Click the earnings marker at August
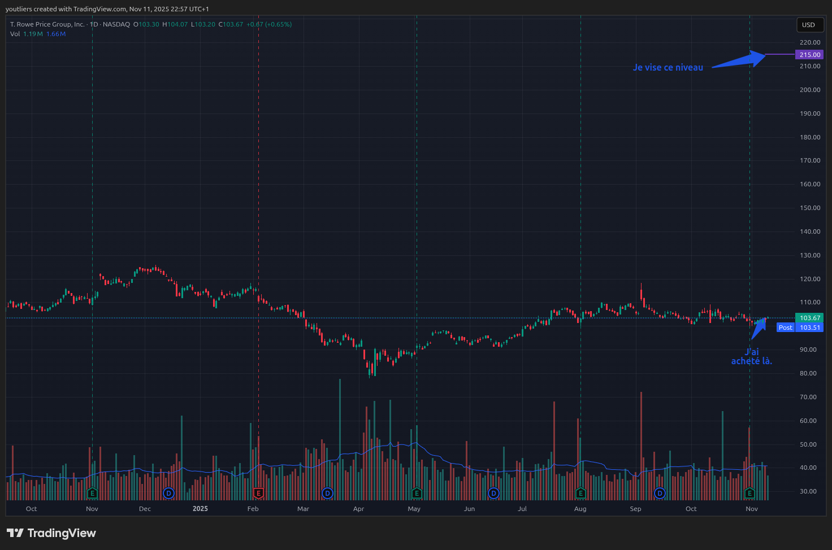Image resolution: width=832 pixels, height=550 pixels. pyautogui.click(x=580, y=494)
